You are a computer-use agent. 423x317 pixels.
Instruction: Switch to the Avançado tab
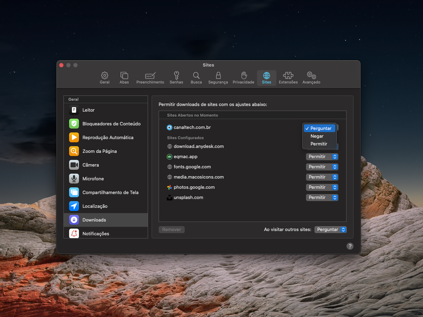pos(311,78)
